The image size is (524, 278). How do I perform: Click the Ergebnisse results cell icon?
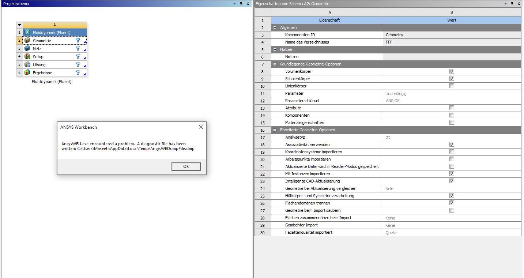27,73
